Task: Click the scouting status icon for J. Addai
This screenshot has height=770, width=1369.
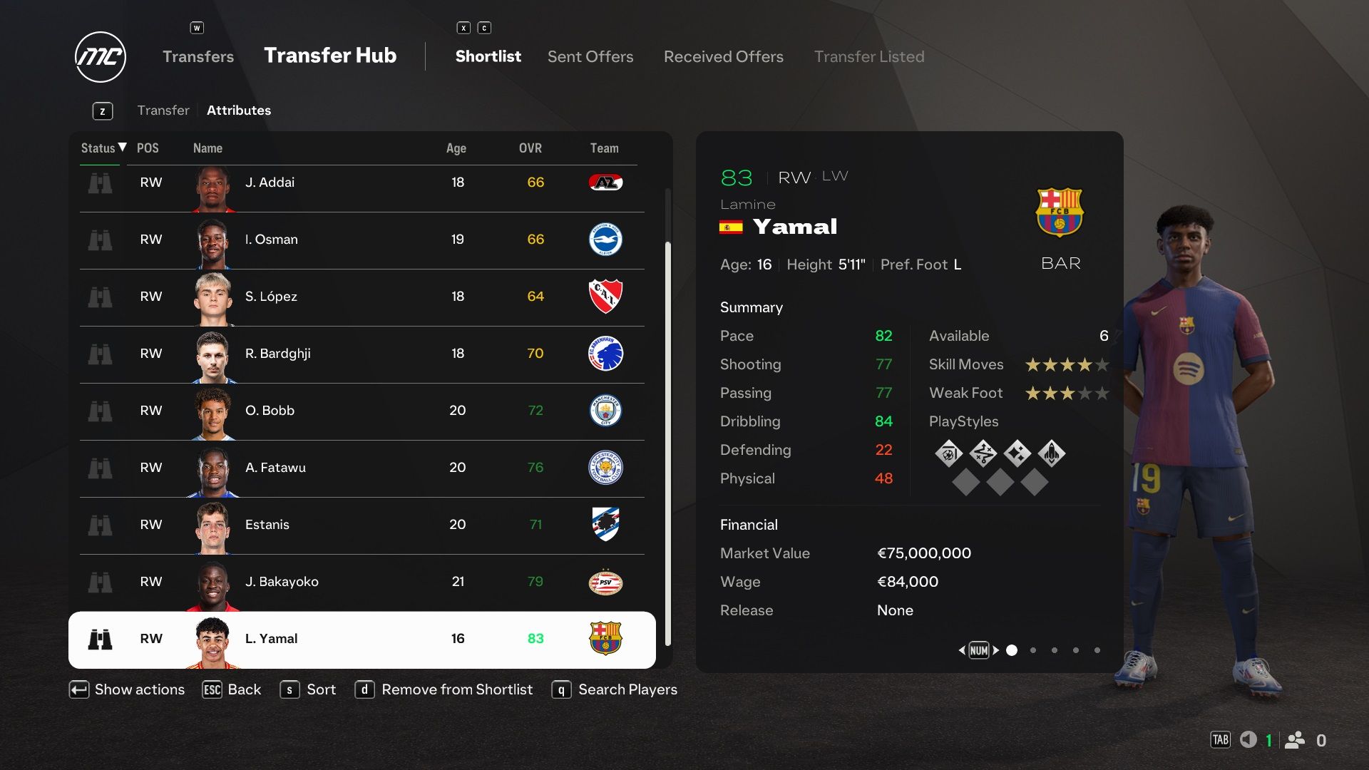Action: pyautogui.click(x=101, y=182)
